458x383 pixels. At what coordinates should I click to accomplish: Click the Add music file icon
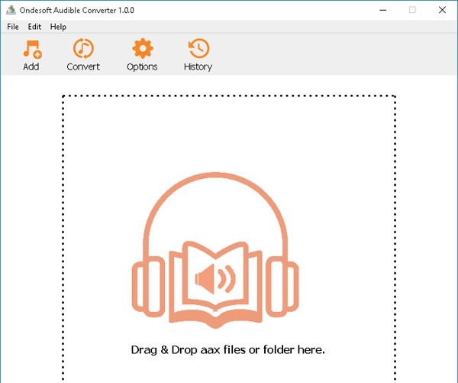click(x=32, y=49)
